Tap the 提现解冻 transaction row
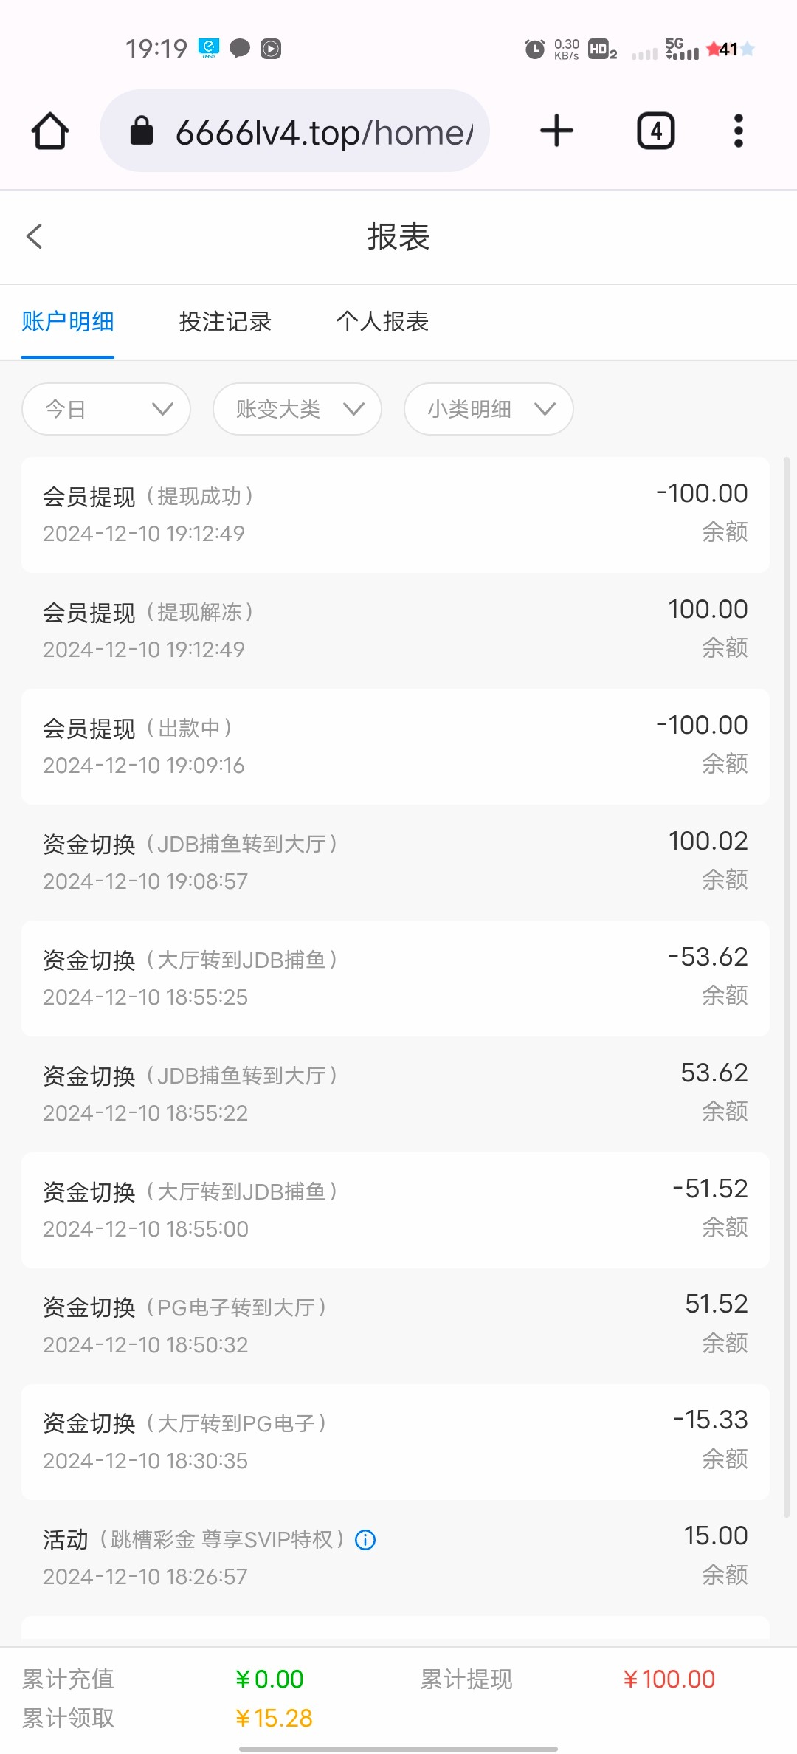This screenshot has width=797, height=1754. point(395,630)
